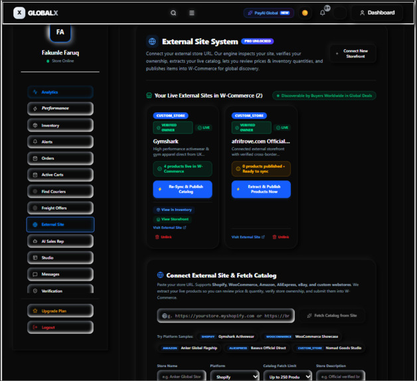Open the Dashboard button
This screenshot has height=381, width=417.
377,13
